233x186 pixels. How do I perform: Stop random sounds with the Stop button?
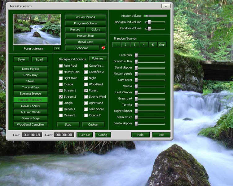coord(162,45)
